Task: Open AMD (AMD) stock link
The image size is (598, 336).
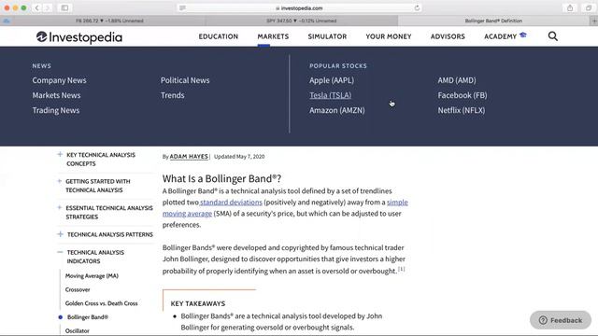Action: (457, 80)
